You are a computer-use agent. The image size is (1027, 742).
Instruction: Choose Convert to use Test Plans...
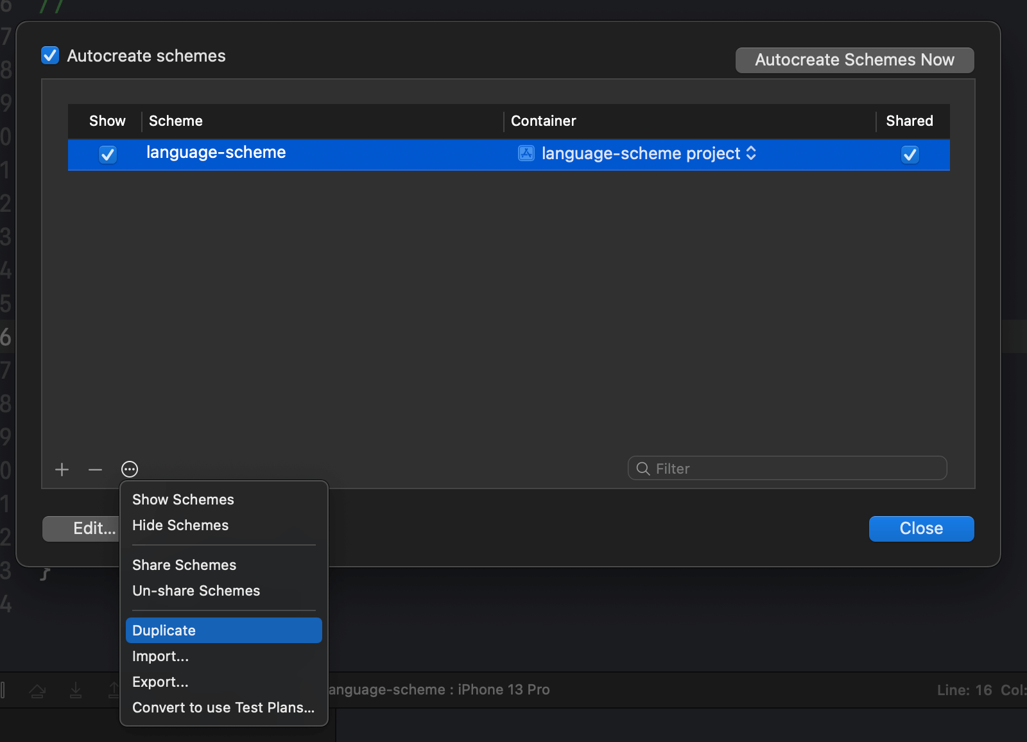coord(223,707)
